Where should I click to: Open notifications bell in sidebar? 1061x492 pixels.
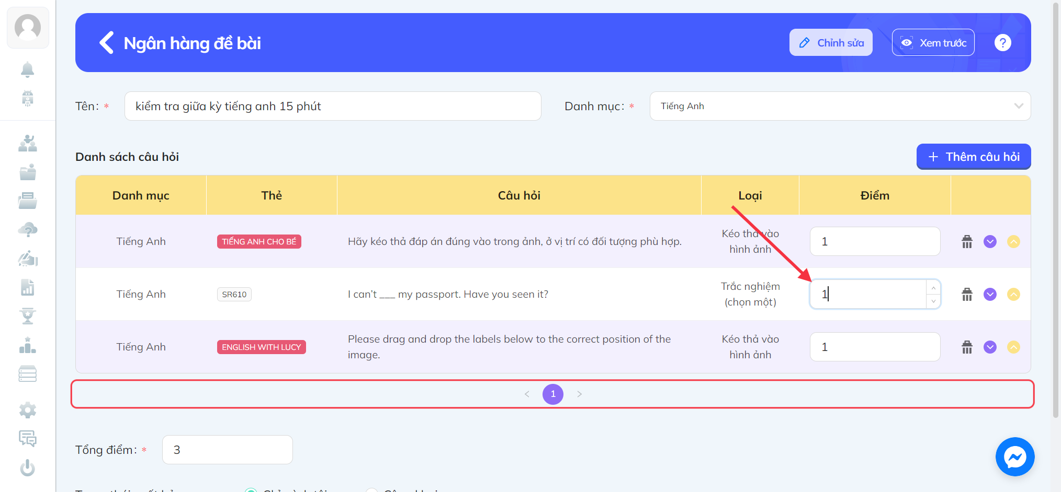click(x=27, y=69)
